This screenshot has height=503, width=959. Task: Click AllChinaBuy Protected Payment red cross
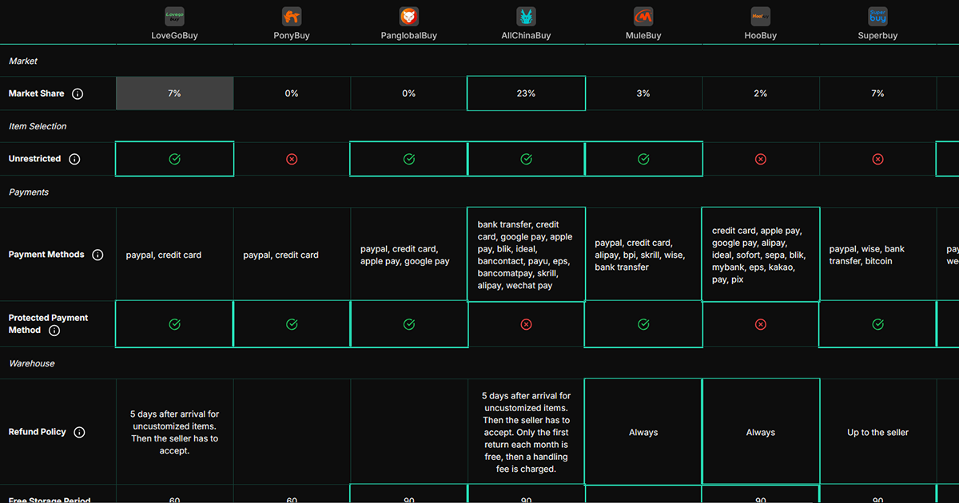[526, 324]
